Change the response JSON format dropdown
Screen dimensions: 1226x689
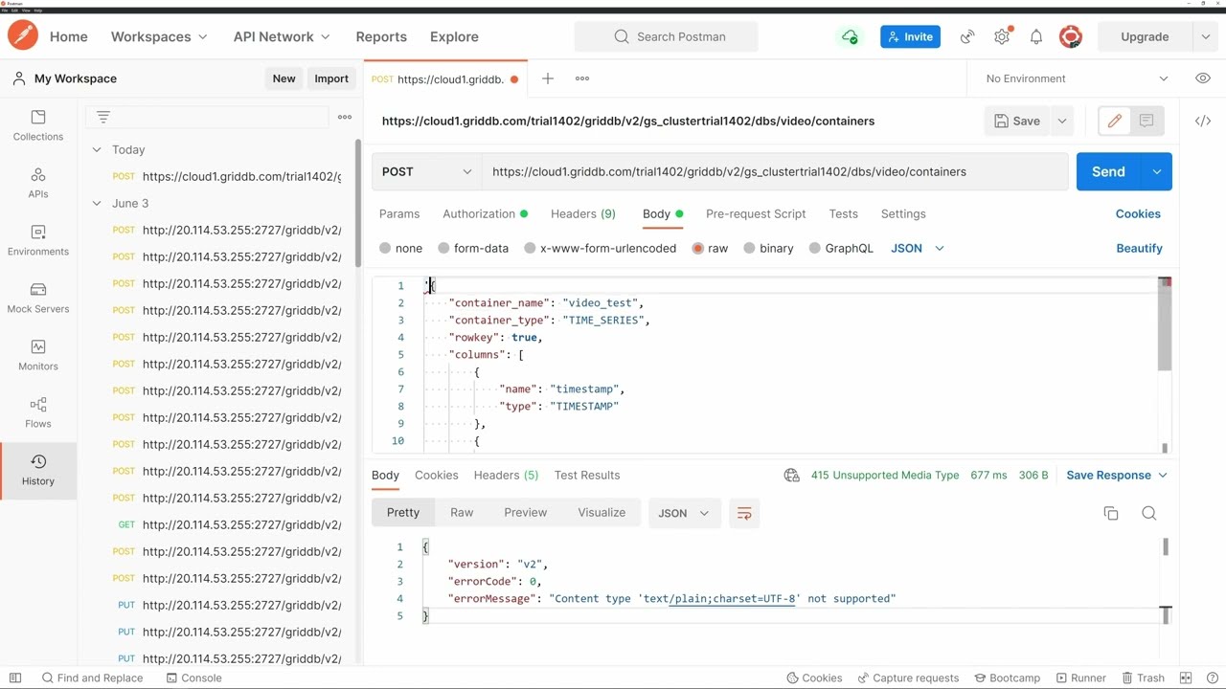(x=683, y=513)
